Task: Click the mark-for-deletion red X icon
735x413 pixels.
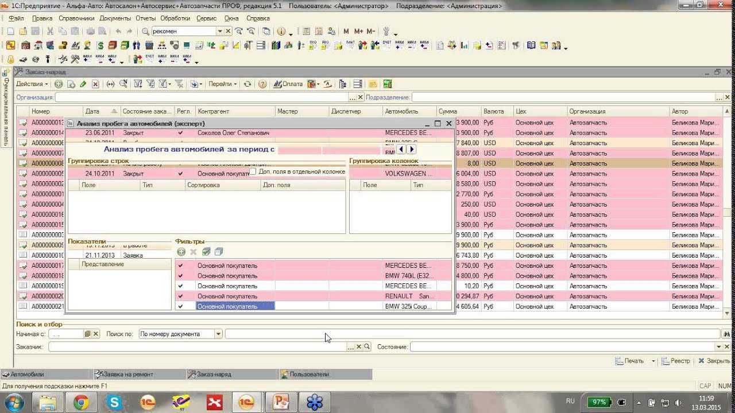Action: point(95,84)
